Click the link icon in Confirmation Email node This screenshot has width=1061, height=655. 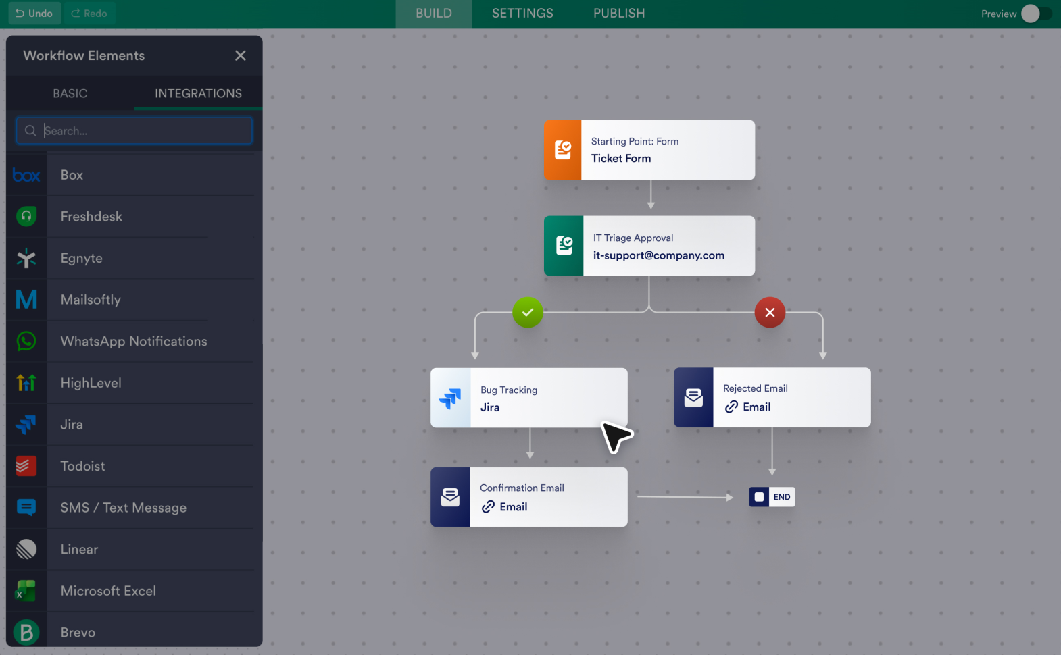tap(488, 507)
